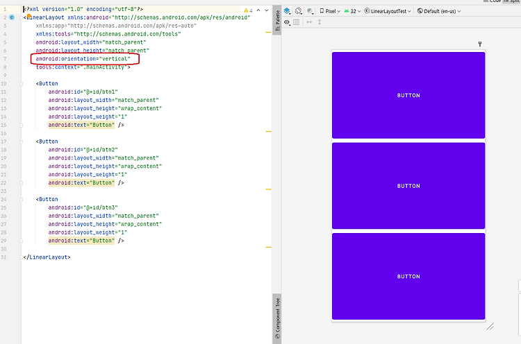The width and height of the screenshot is (521, 344).
Task: Collapse the first Button tag at line 10
Action: click(x=21, y=84)
